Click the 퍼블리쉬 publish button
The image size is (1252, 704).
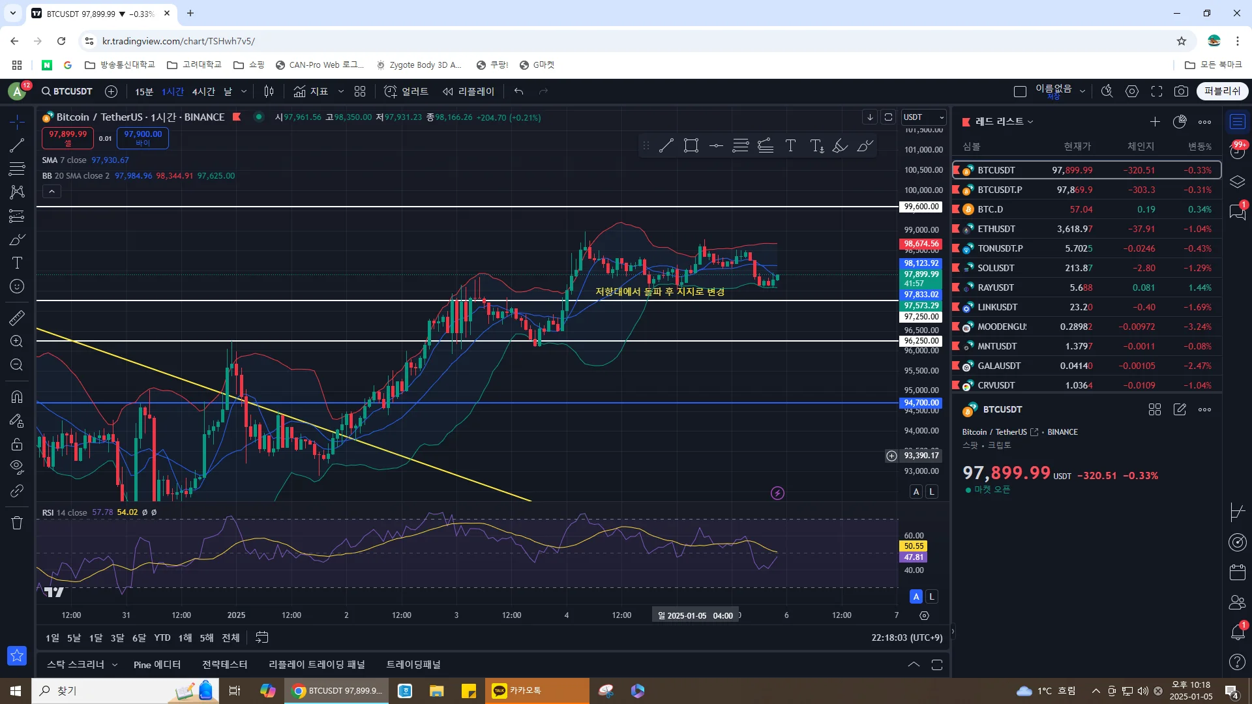1222,91
